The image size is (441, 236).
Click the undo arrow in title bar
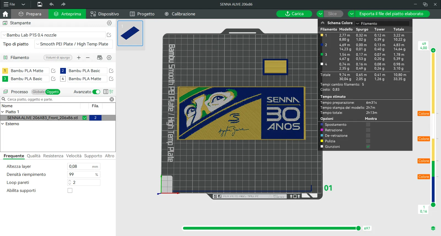[x=52, y=4]
